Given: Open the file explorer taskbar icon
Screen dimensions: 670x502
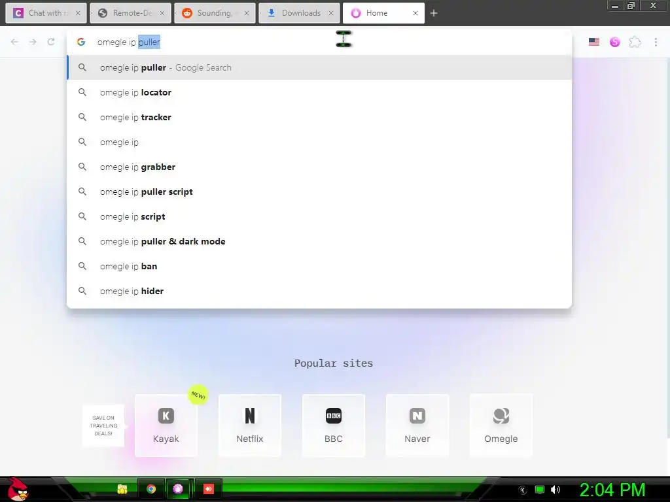Looking at the screenshot, I should pos(122,489).
